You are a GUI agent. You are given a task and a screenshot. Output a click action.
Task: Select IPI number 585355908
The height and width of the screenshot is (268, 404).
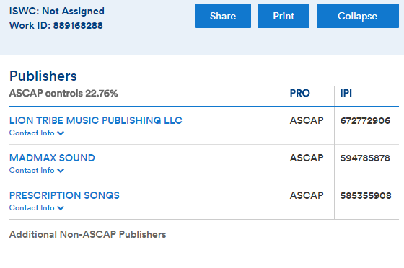(366, 196)
